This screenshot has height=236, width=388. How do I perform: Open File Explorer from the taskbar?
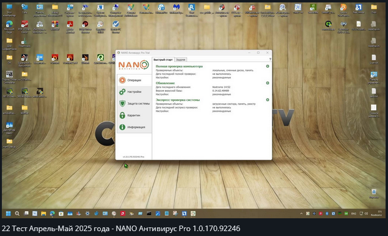pyautogui.click(x=43, y=213)
